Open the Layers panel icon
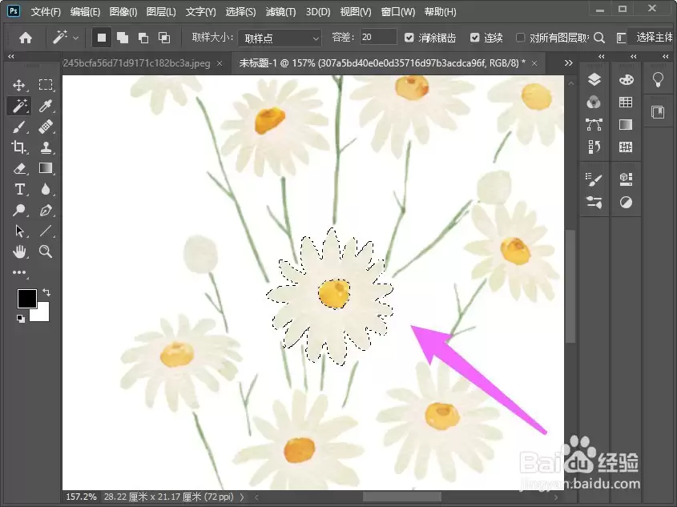The width and height of the screenshot is (677, 507). pyautogui.click(x=594, y=79)
